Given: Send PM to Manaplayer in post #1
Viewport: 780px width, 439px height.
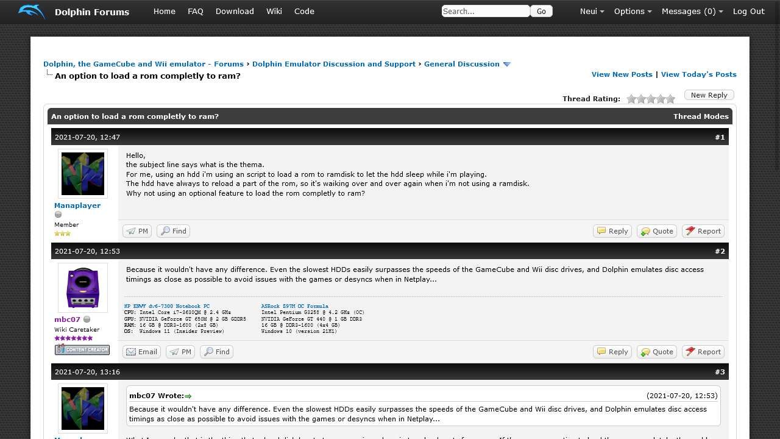Looking at the screenshot, I should [137, 231].
